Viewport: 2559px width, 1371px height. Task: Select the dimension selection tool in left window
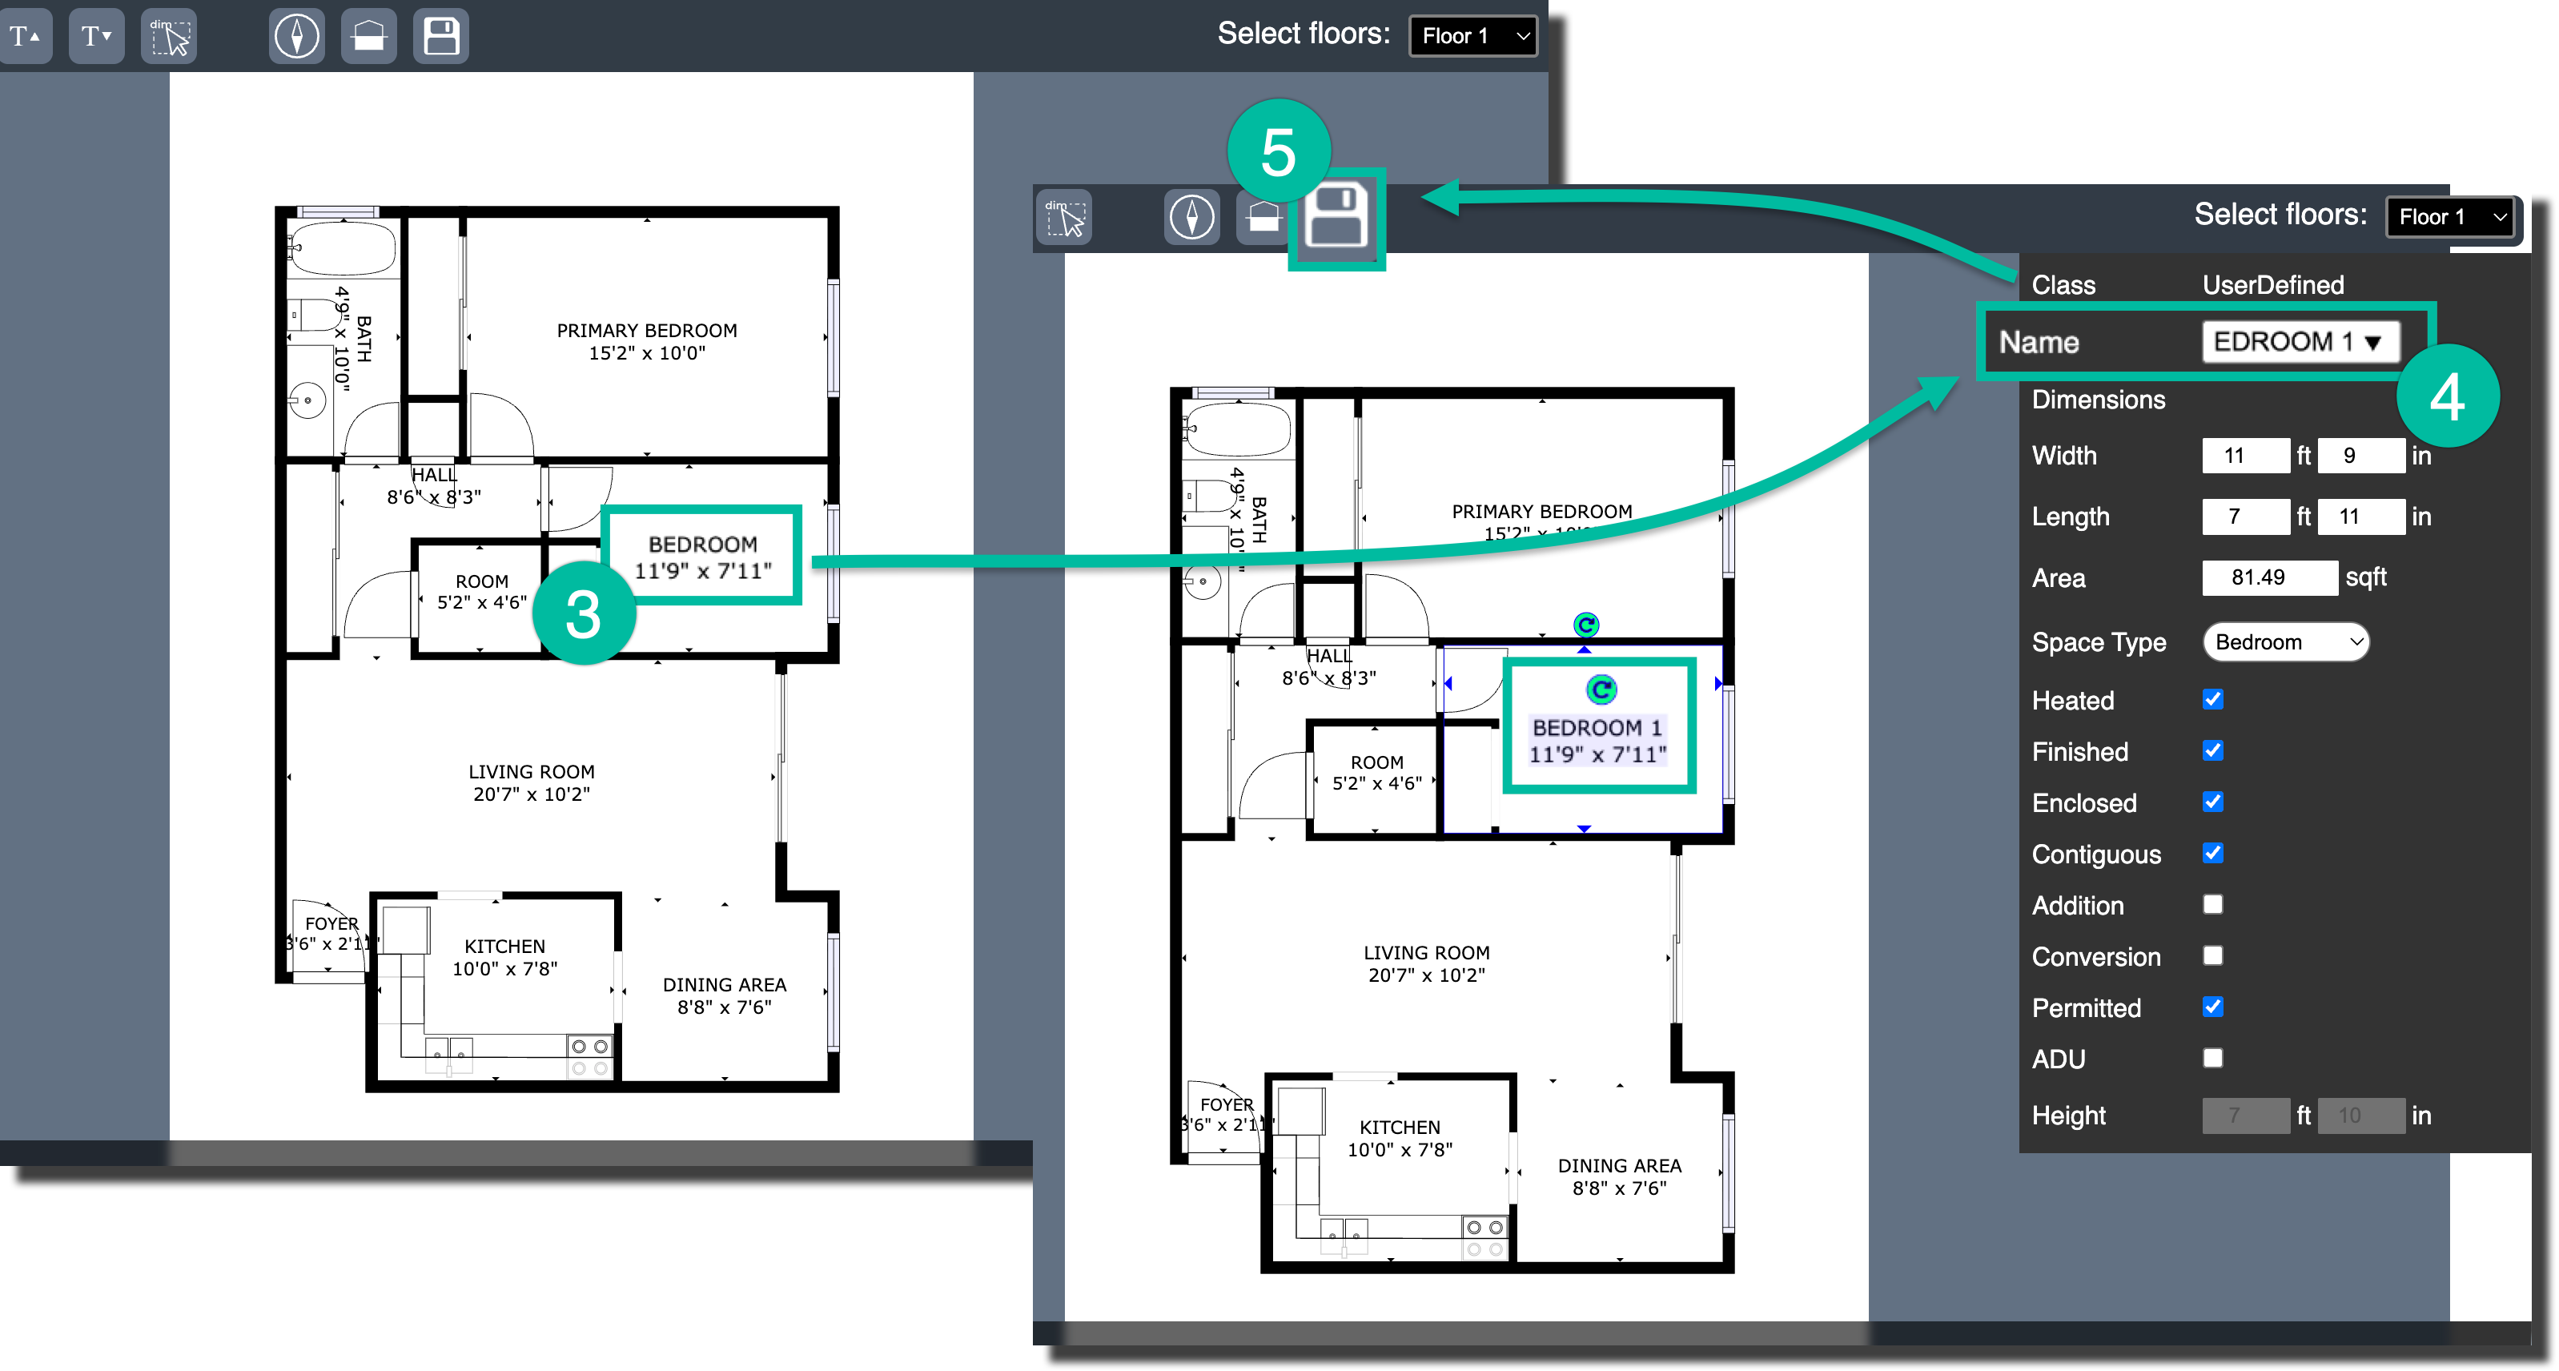169,36
